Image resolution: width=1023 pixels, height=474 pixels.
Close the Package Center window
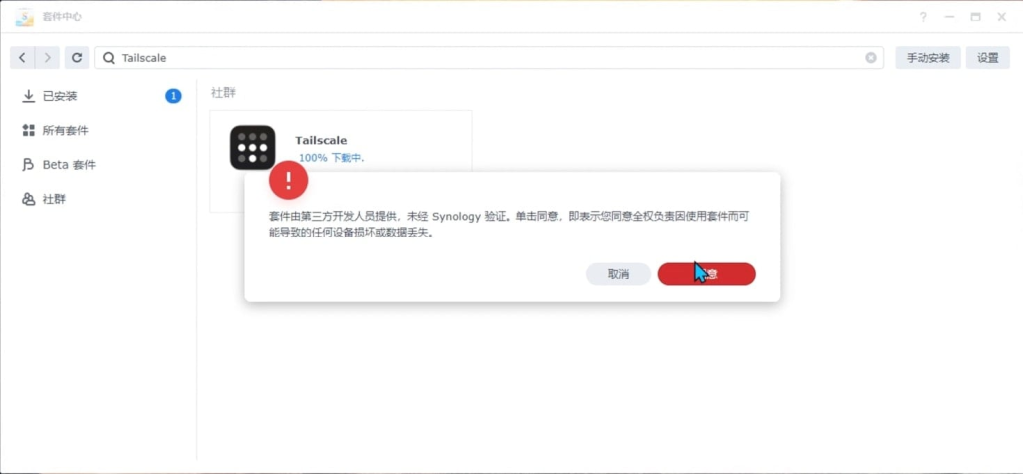[x=1001, y=17]
